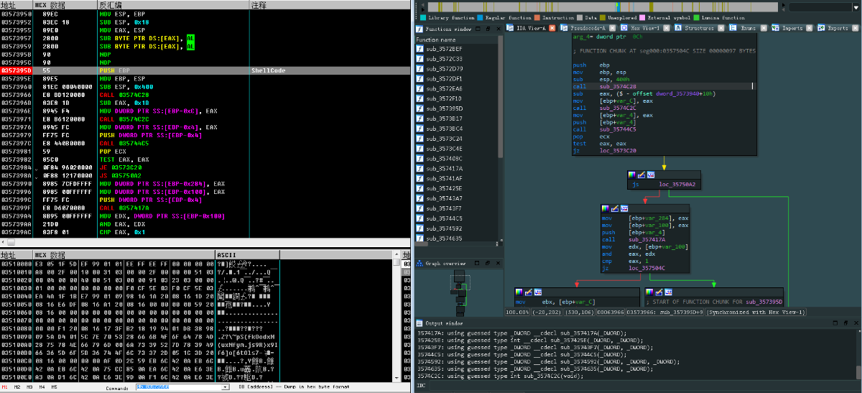
Task: Select function sub_357395D in list
Action: click(458, 108)
